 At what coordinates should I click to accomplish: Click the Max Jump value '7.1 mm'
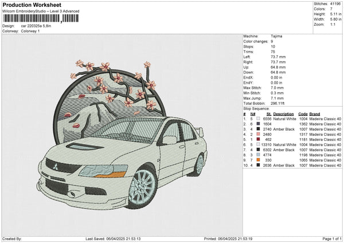point(277,98)
